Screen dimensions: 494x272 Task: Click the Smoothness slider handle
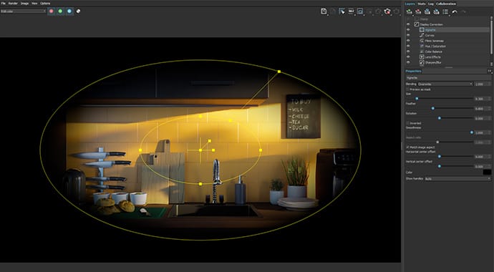coord(472,132)
